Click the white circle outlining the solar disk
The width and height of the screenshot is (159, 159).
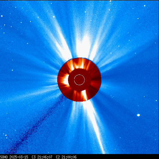coord(79,80)
